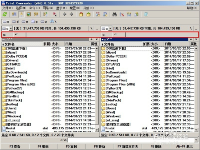Go forward with the right arrow icon

[72, 14]
